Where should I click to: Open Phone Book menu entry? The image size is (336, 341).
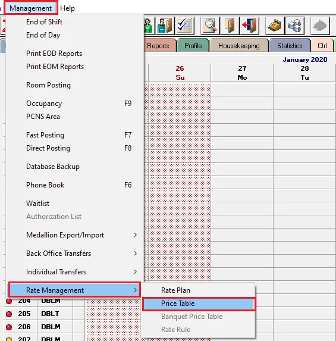(74, 185)
